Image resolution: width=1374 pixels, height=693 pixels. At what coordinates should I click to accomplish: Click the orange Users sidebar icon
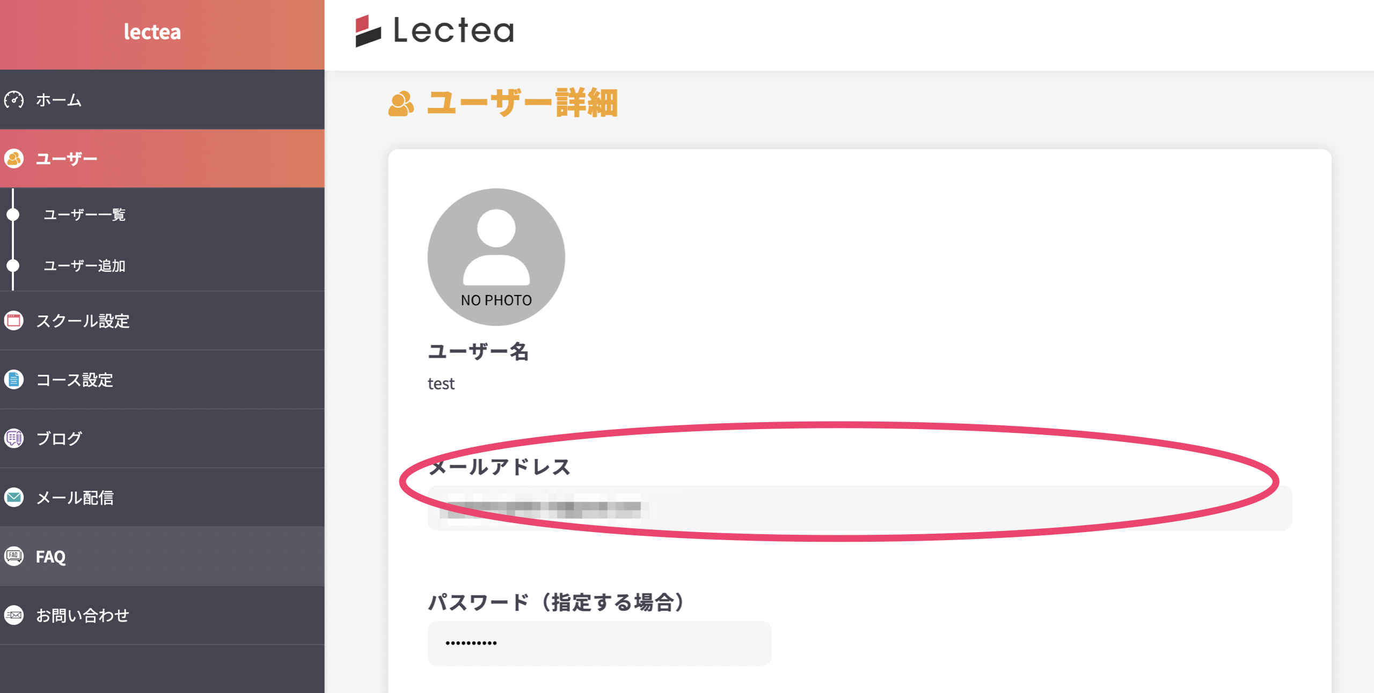[14, 159]
